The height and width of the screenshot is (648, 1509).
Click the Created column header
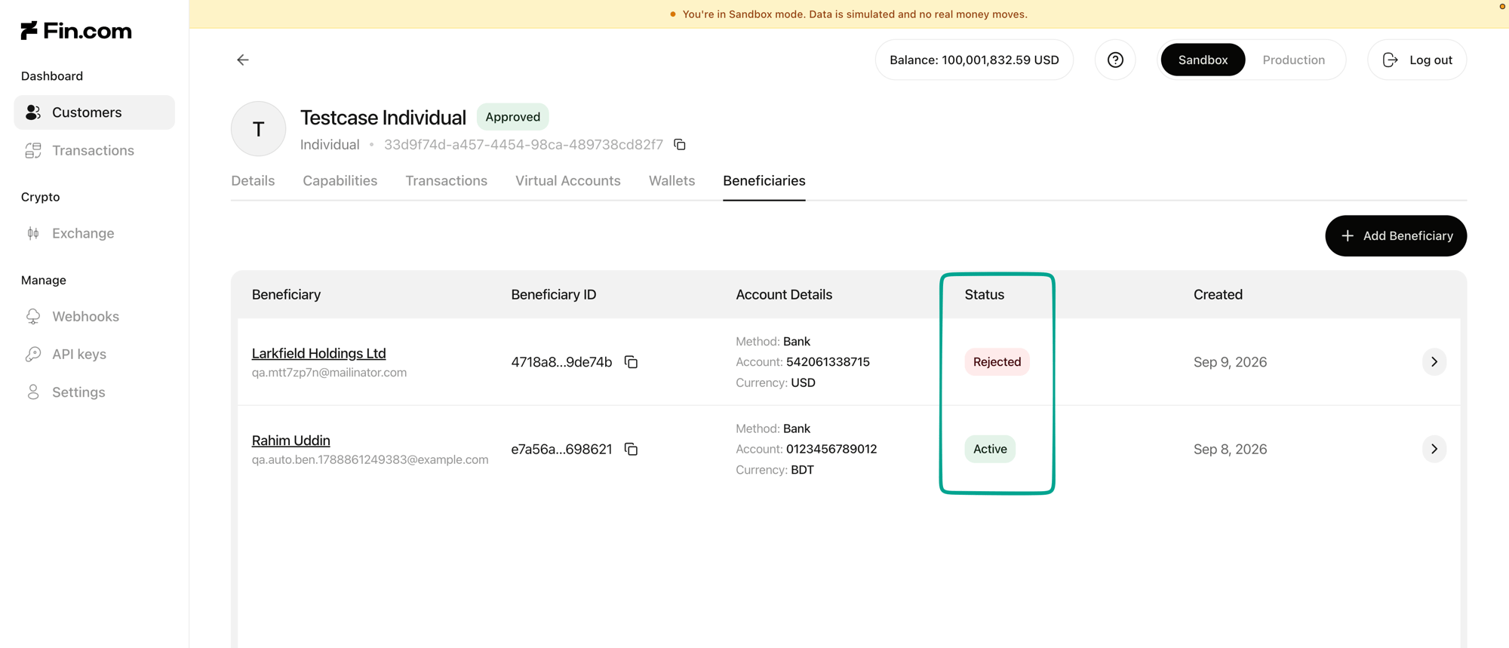(1218, 295)
